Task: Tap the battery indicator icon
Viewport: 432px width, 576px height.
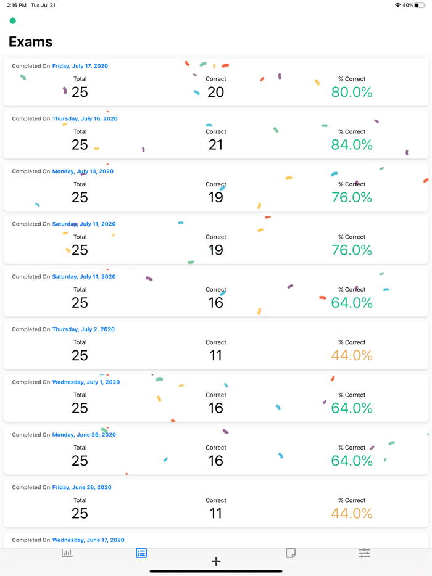Action: 420,5
